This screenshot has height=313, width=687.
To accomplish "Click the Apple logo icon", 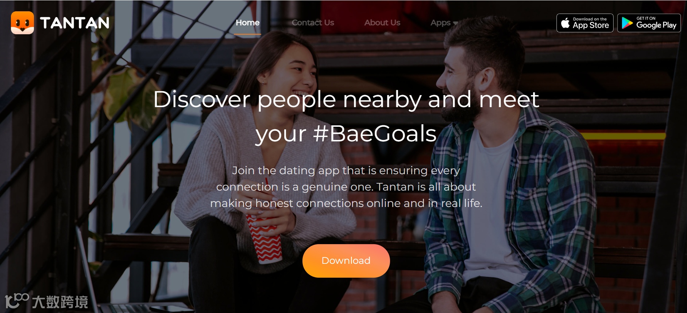I will [565, 23].
